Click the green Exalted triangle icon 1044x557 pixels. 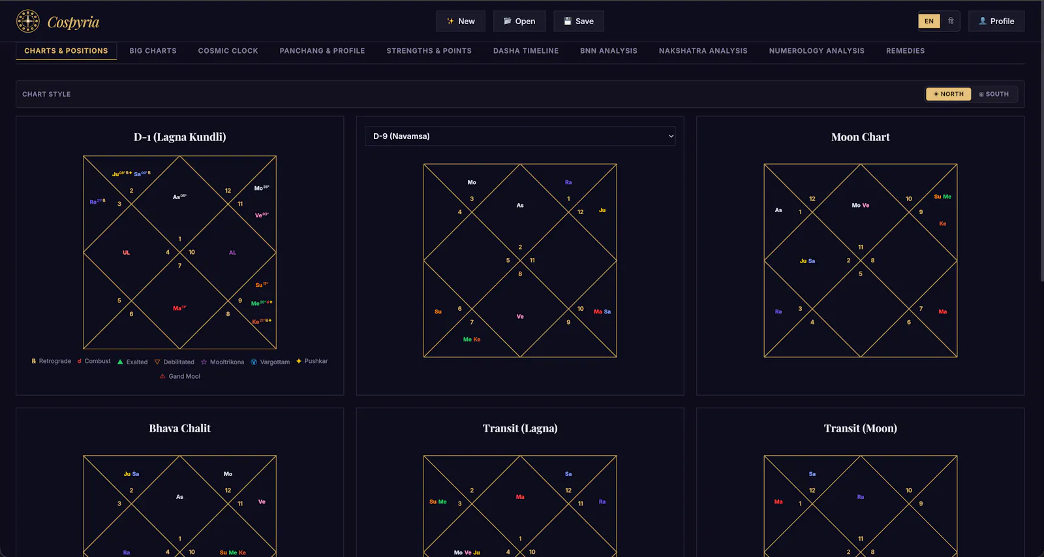coord(120,362)
